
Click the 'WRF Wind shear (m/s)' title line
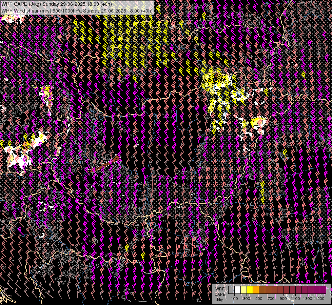(x=77, y=11)
